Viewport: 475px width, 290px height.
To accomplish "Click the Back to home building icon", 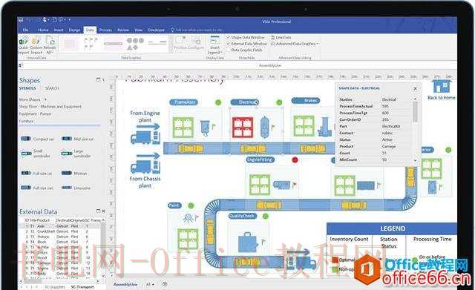I will coord(442,87).
